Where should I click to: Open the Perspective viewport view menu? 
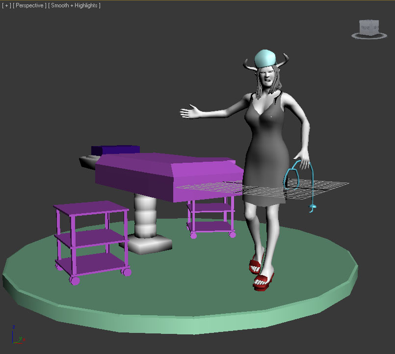(x=29, y=5)
